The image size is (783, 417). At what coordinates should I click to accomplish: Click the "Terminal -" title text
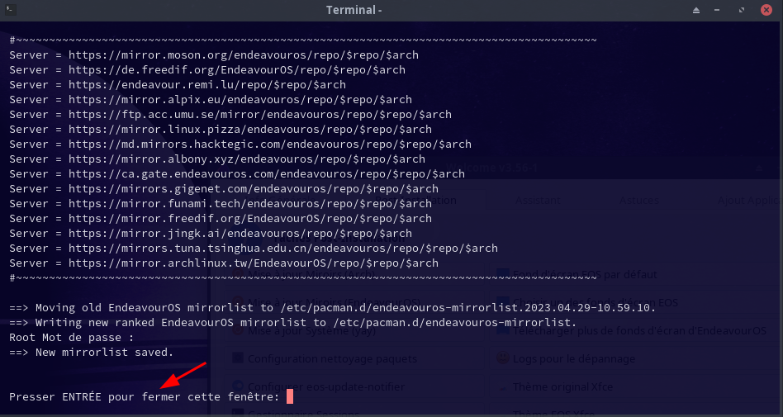(354, 10)
